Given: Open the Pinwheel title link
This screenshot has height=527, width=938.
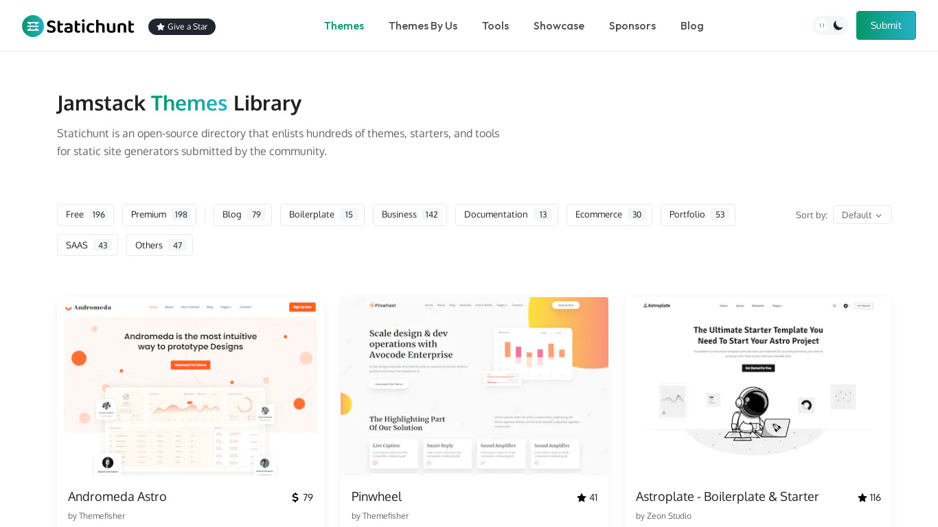Looking at the screenshot, I should tap(376, 497).
